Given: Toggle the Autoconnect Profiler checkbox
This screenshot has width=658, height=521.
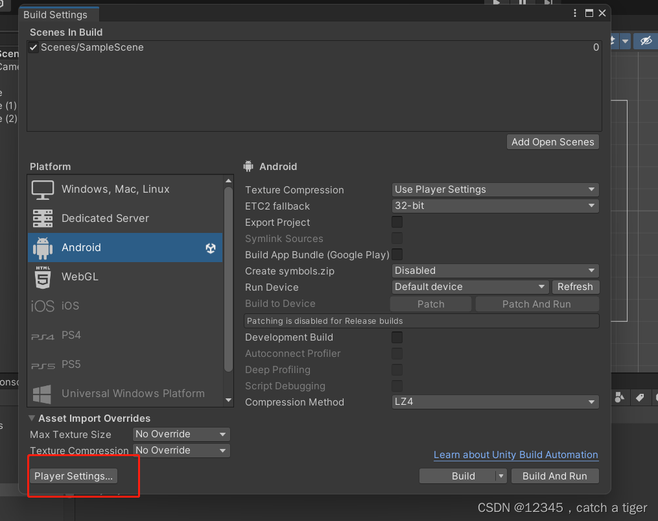Looking at the screenshot, I should click(397, 354).
